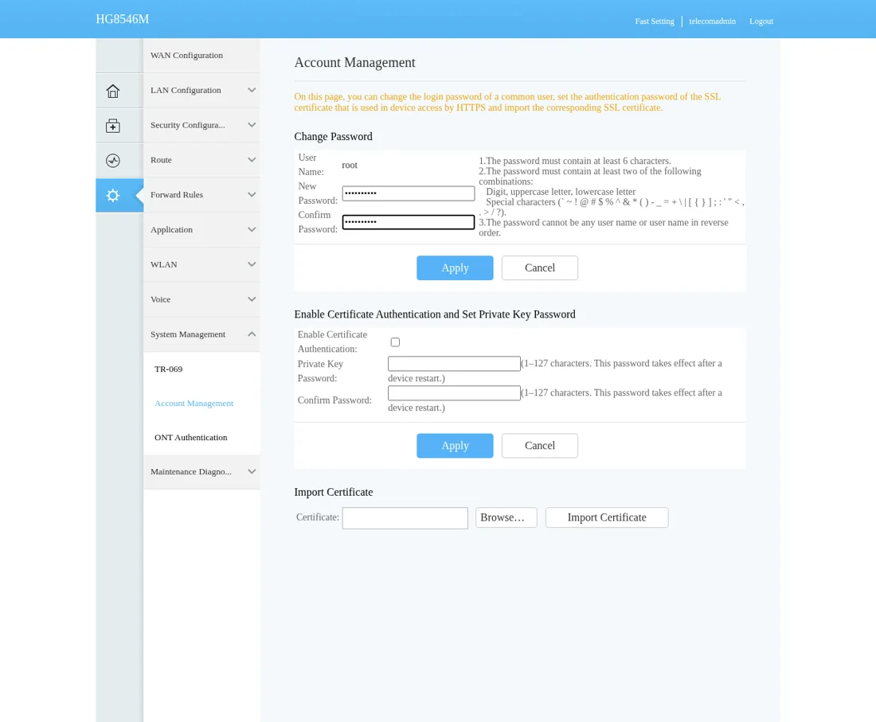876x722 pixels.
Task: Open Fast Setting link
Action: [654, 21]
